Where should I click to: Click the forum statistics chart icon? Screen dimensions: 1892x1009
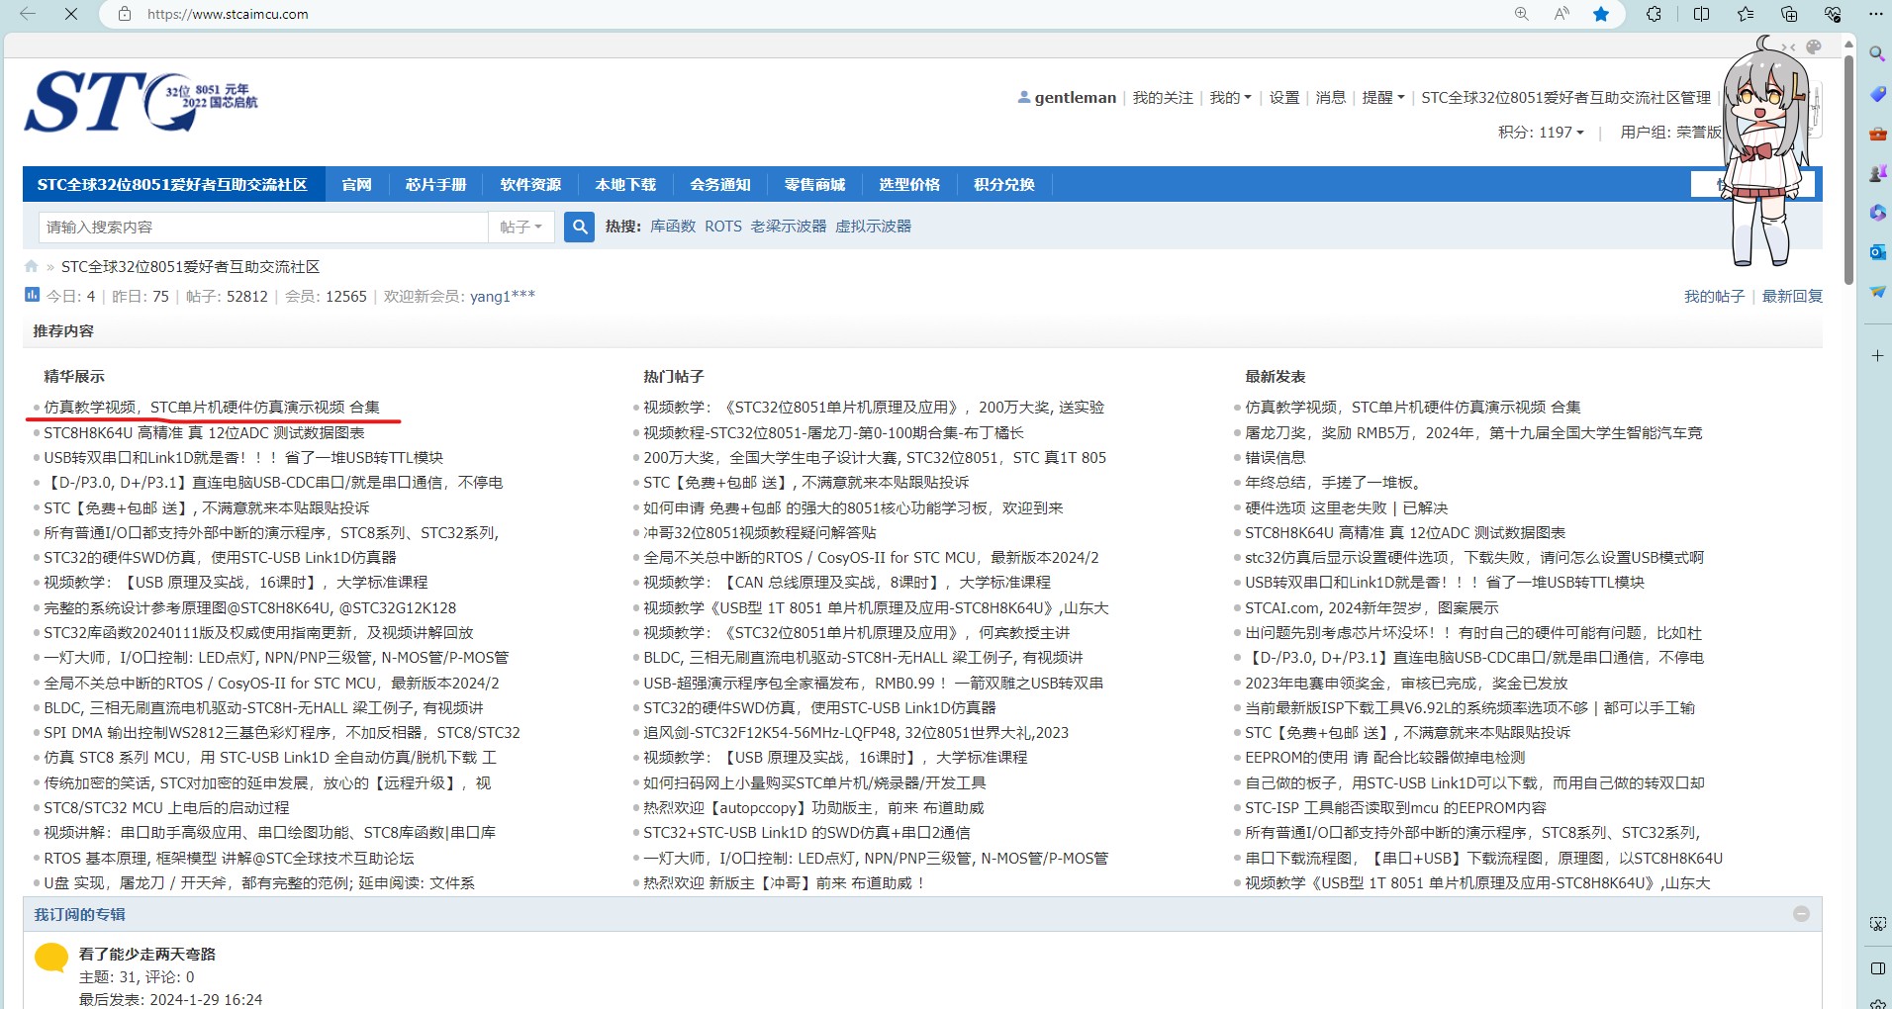pos(32,295)
